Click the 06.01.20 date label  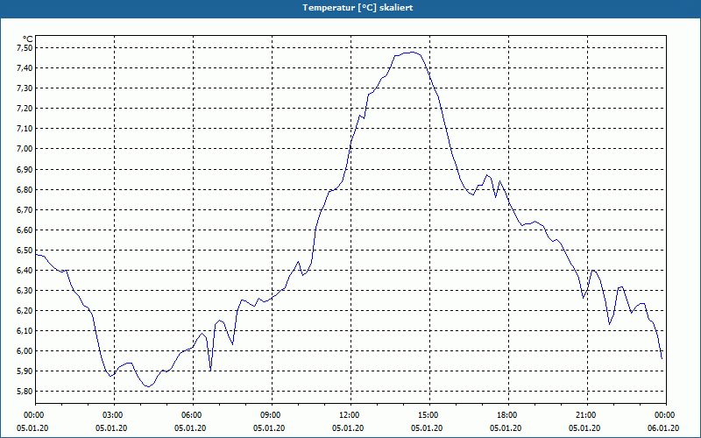(x=663, y=428)
